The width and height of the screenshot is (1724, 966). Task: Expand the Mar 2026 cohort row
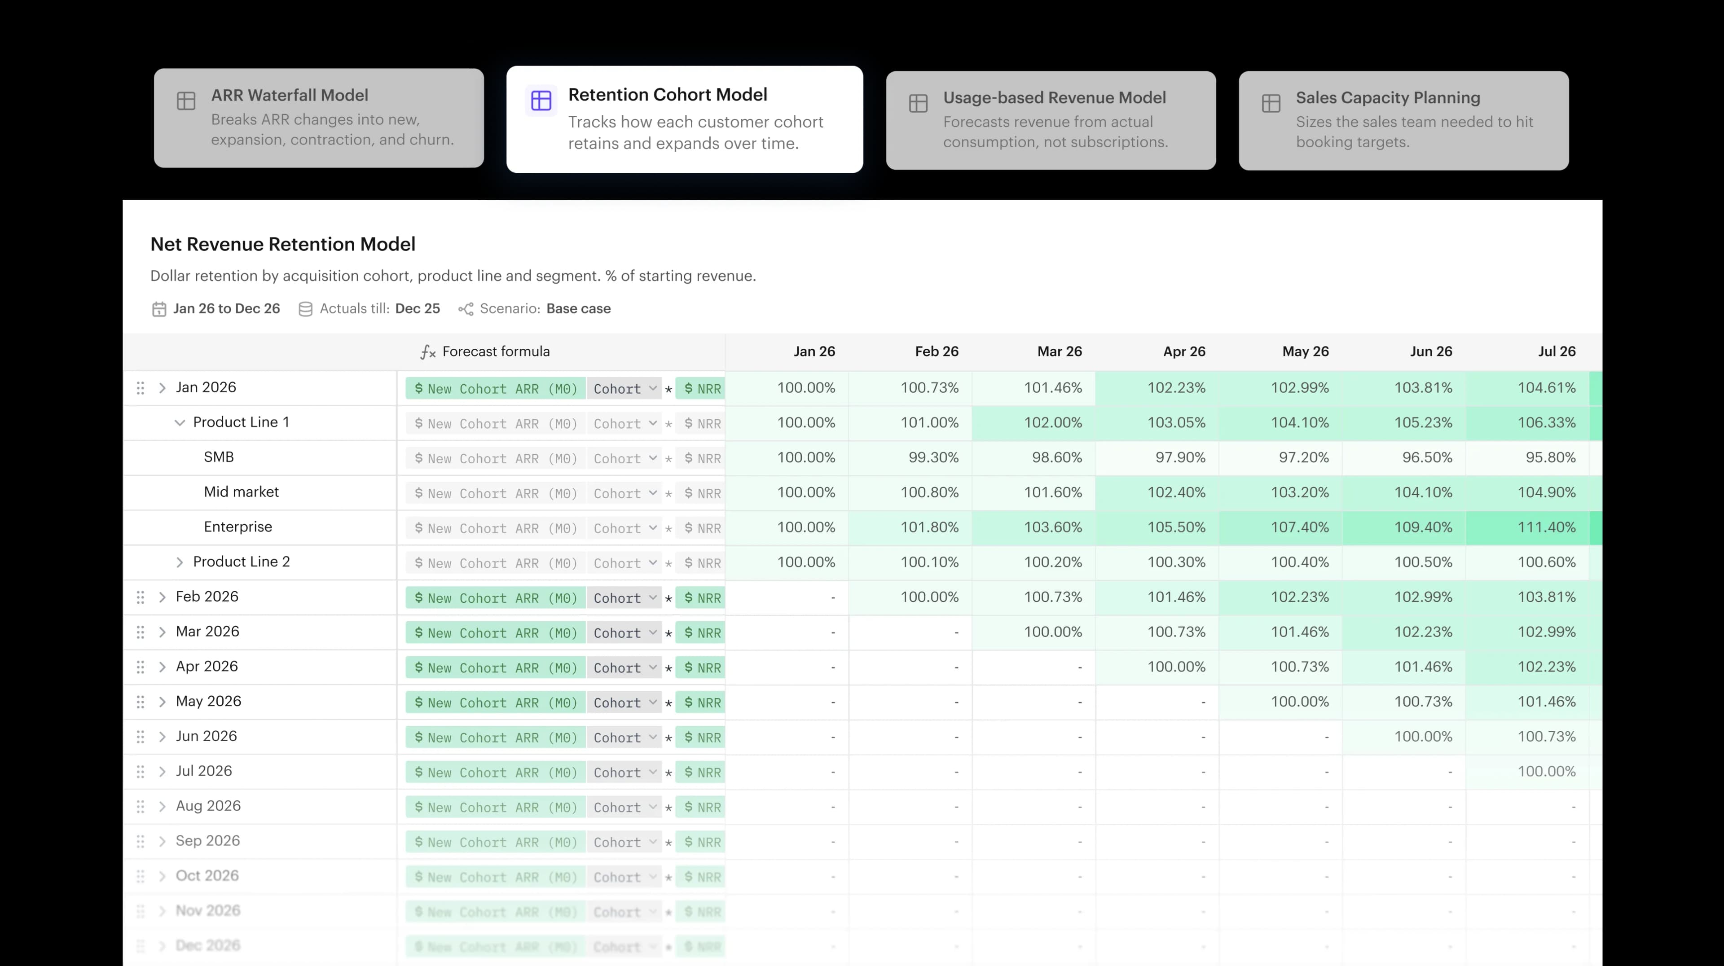point(162,632)
